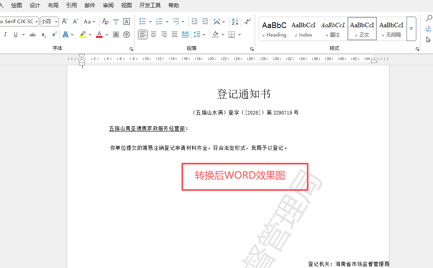Open paragraph dialog launcher

pos(252,49)
